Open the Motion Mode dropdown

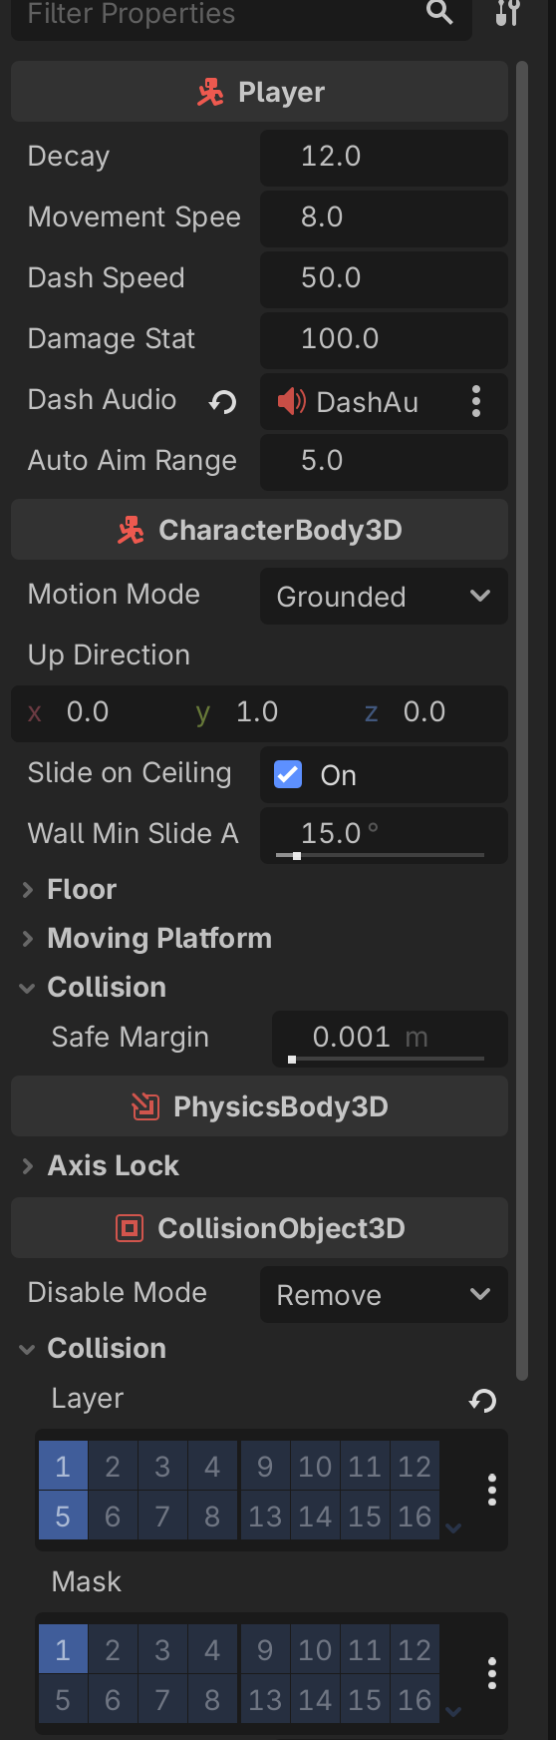pyautogui.click(x=384, y=597)
